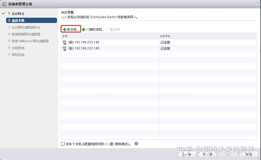Click host icon for 192.168.232.148
261x160 pixels.
[x=65, y=43]
